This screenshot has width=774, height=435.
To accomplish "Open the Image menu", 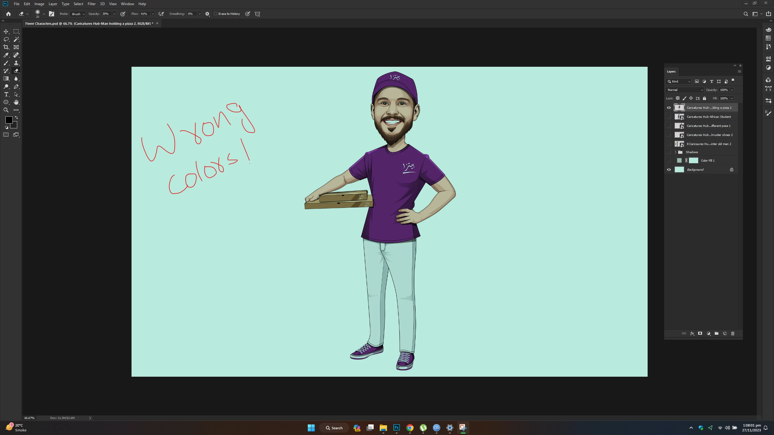I will 39,4.
